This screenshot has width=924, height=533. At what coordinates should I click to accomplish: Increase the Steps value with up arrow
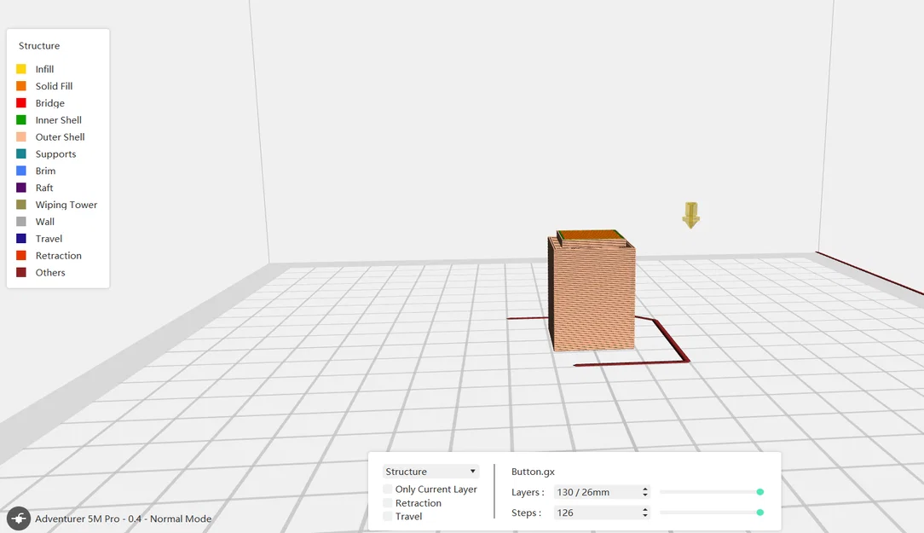645,509
